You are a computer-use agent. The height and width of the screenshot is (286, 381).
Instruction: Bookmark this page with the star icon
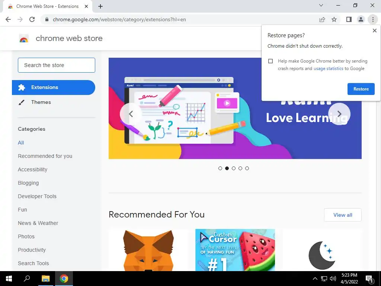[x=334, y=19]
